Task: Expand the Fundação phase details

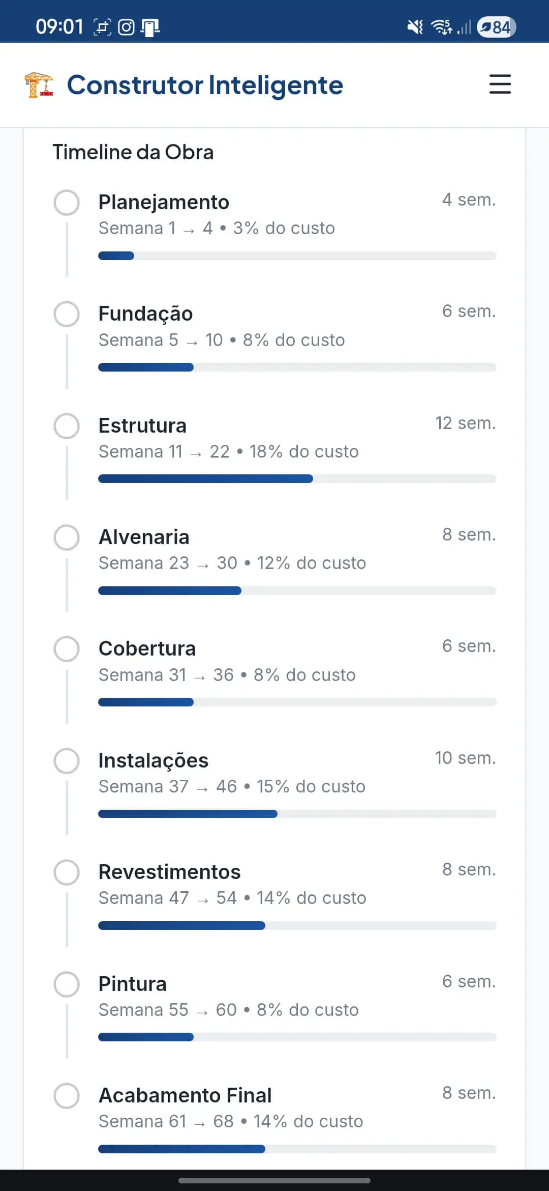Action: [x=145, y=314]
